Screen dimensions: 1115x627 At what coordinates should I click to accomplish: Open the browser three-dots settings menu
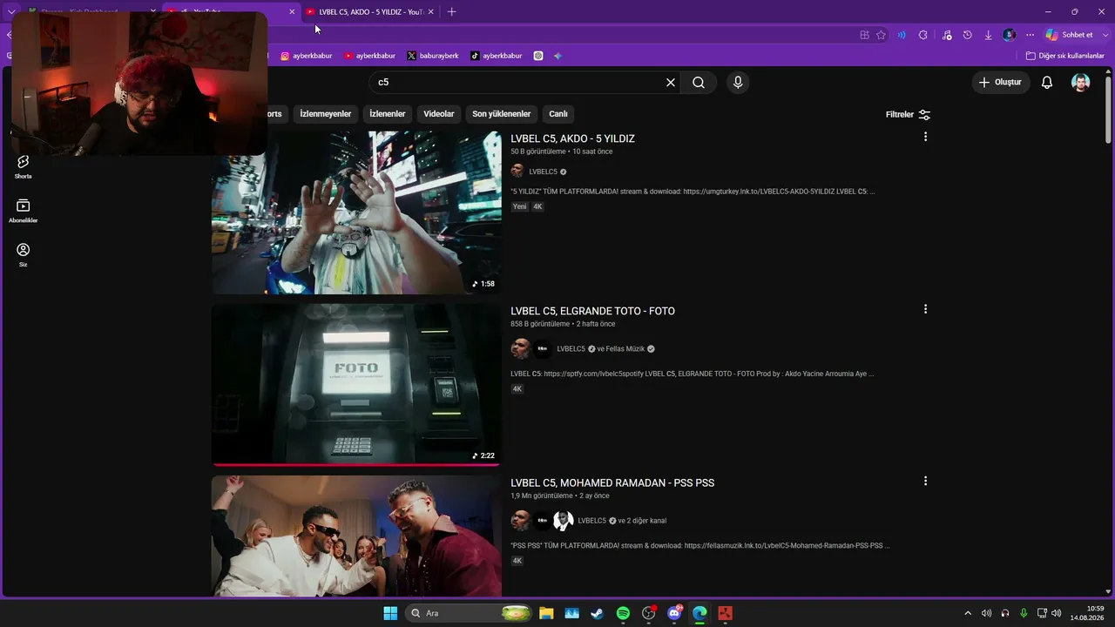(1030, 35)
